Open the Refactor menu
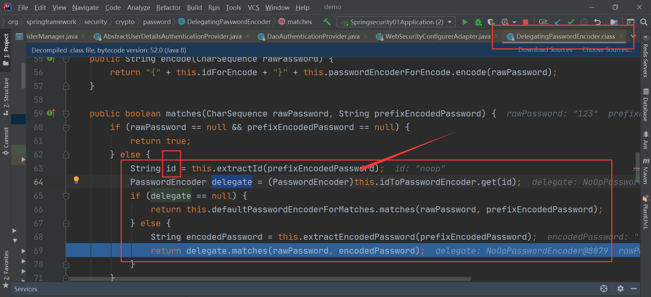 pyautogui.click(x=168, y=7)
